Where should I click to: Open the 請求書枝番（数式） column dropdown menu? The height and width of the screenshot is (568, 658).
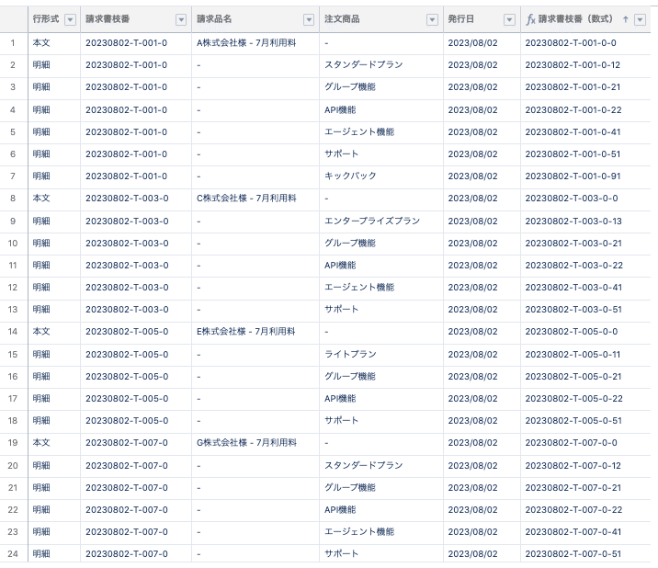pyautogui.click(x=640, y=19)
